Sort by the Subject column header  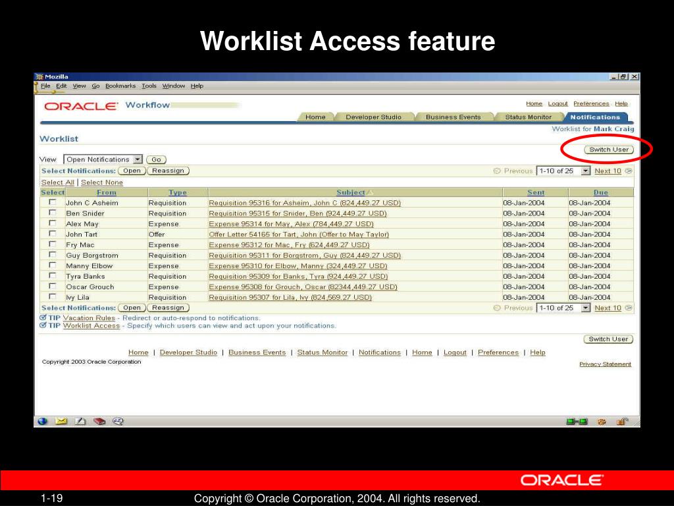coord(351,193)
